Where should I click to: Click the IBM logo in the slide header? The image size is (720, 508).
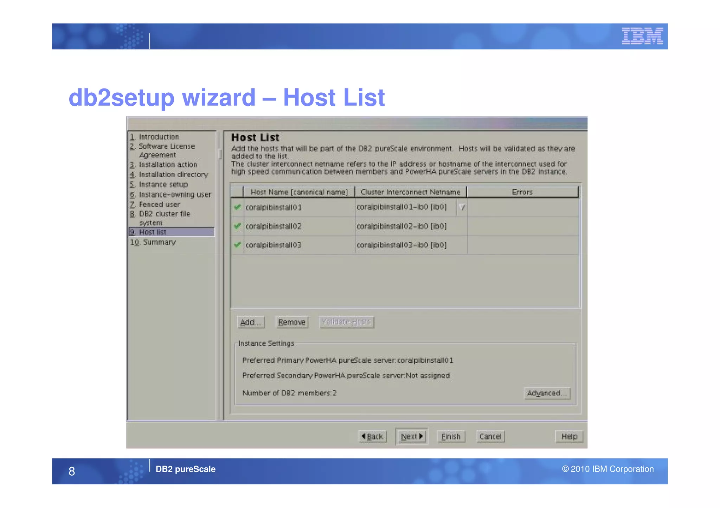pos(642,36)
